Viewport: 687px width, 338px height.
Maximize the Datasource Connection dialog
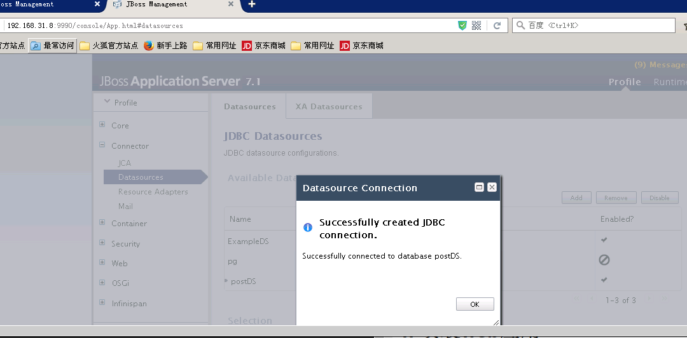pyautogui.click(x=479, y=187)
